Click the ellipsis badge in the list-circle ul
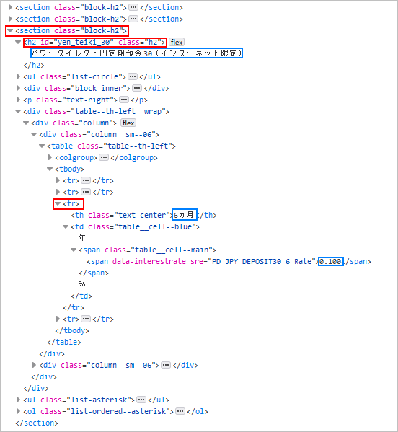 (x=133, y=76)
